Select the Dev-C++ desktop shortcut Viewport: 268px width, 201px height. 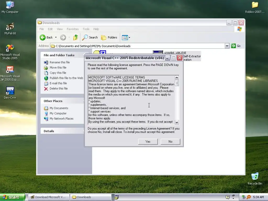pyautogui.click(x=10, y=93)
